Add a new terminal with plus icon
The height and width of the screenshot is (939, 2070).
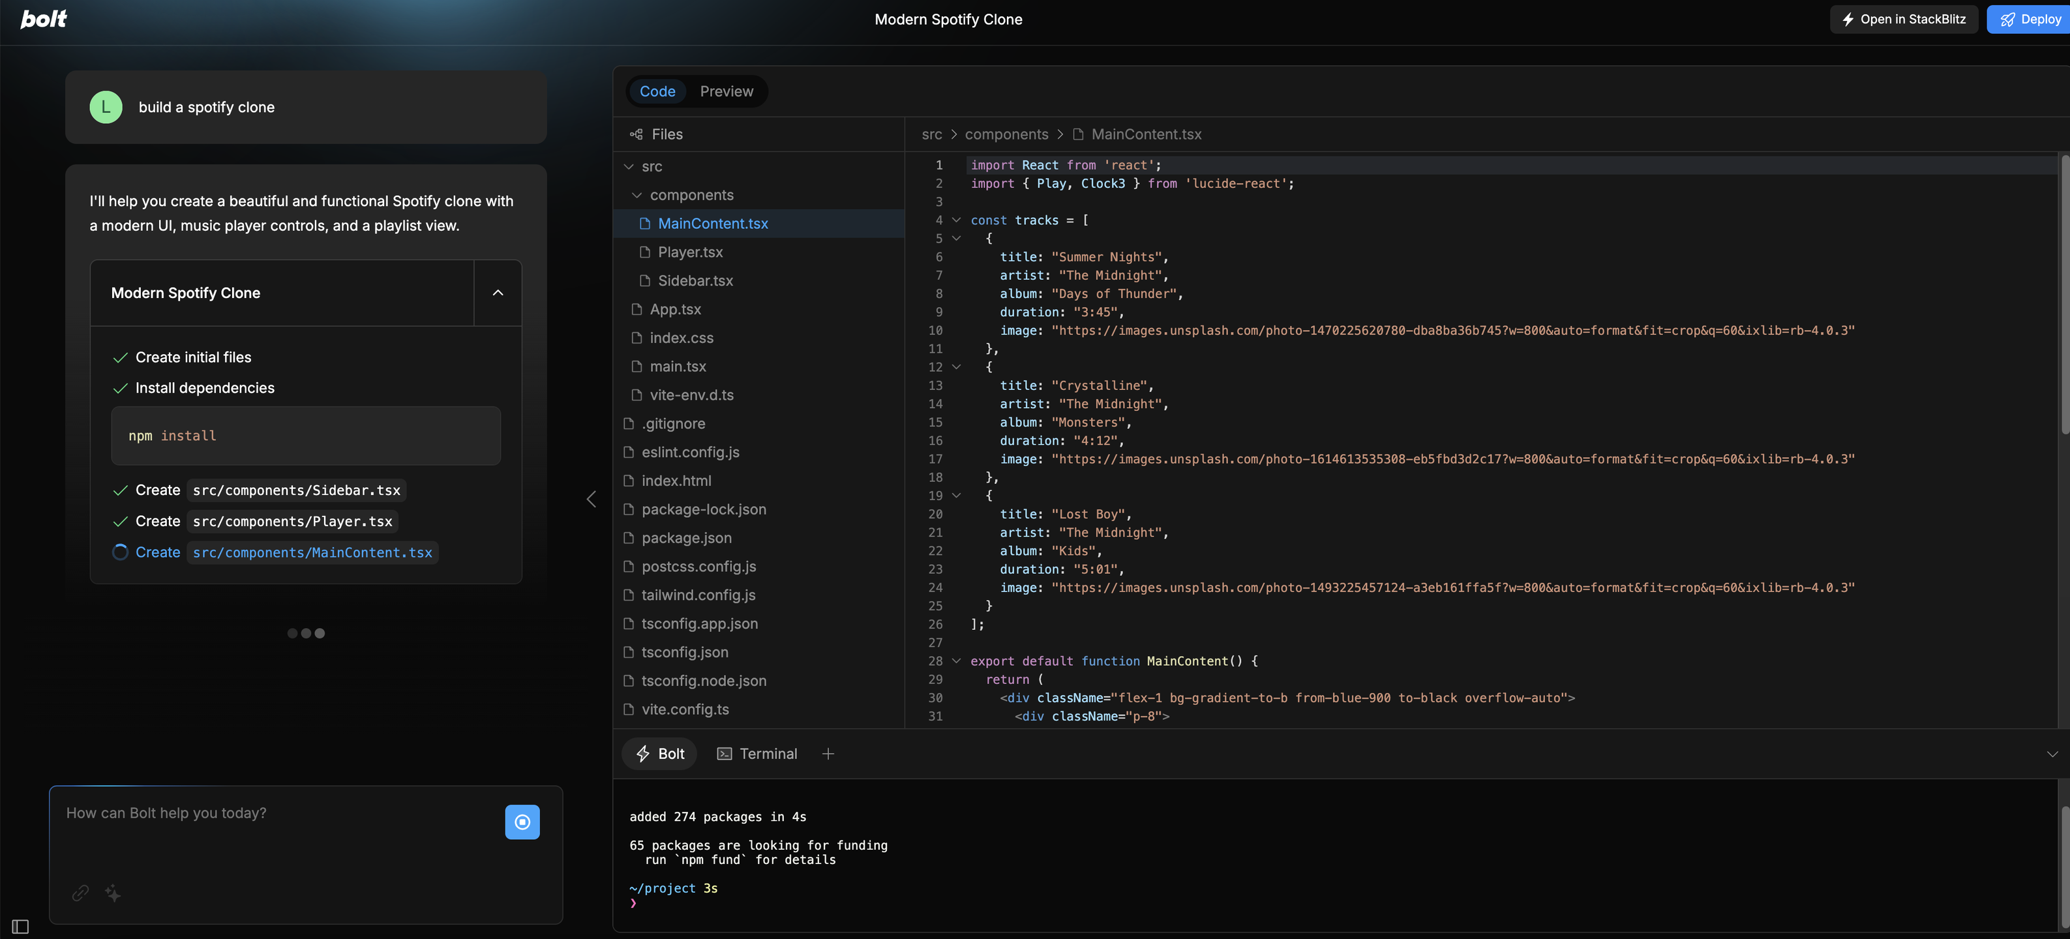(x=828, y=753)
